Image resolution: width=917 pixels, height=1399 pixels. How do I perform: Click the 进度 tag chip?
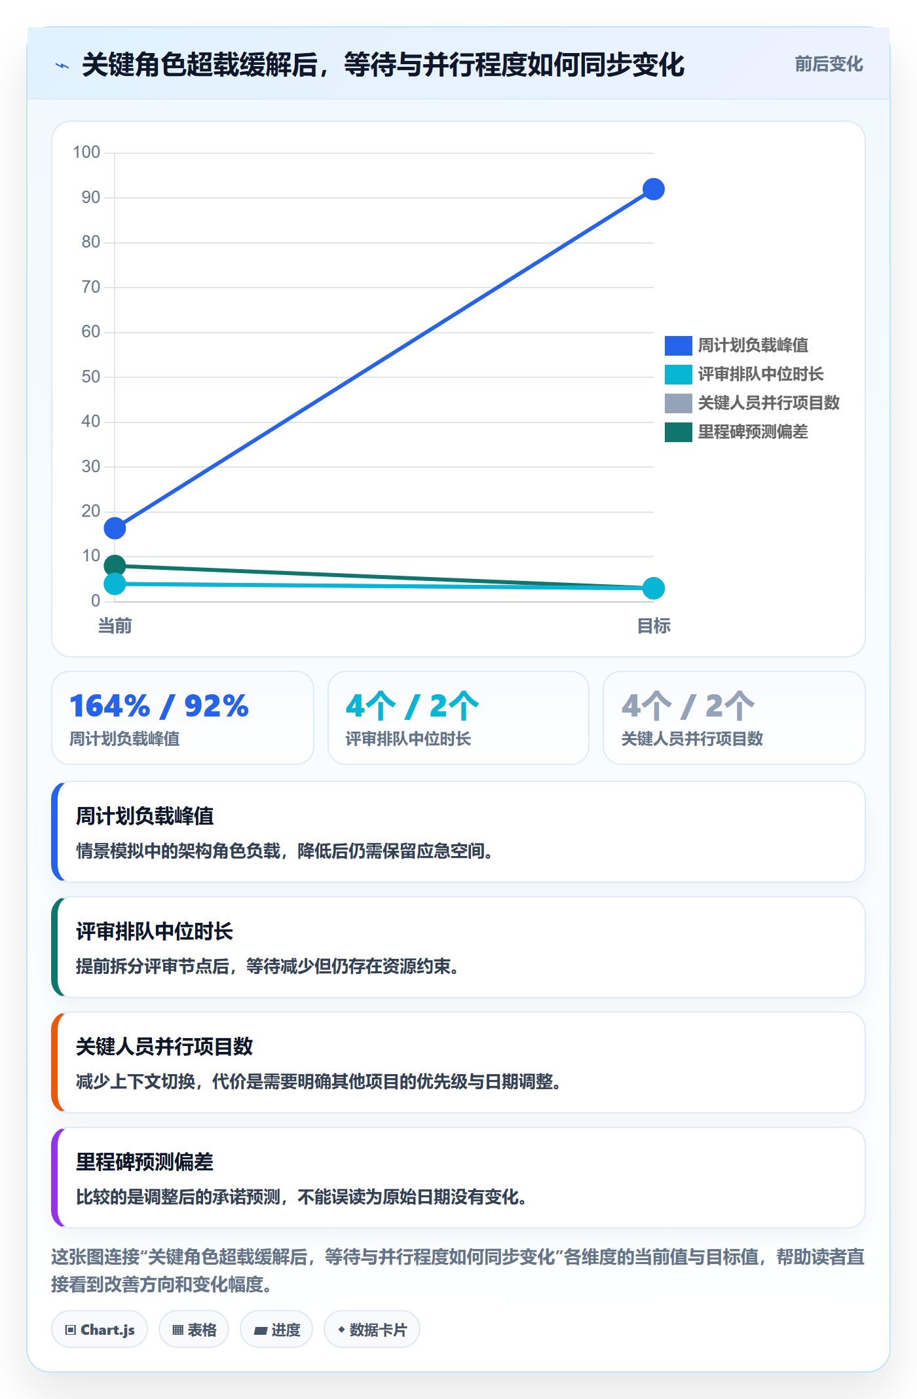(x=276, y=1329)
